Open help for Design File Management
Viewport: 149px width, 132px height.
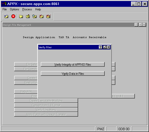tap(136, 25)
